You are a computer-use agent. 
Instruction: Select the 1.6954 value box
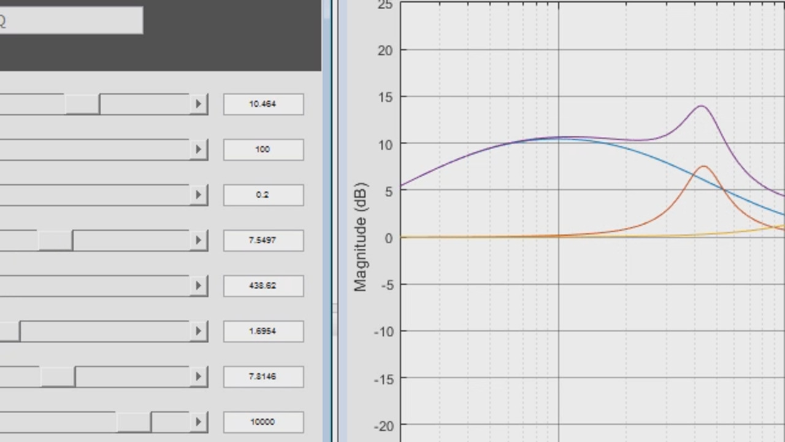[x=263, y=331]
